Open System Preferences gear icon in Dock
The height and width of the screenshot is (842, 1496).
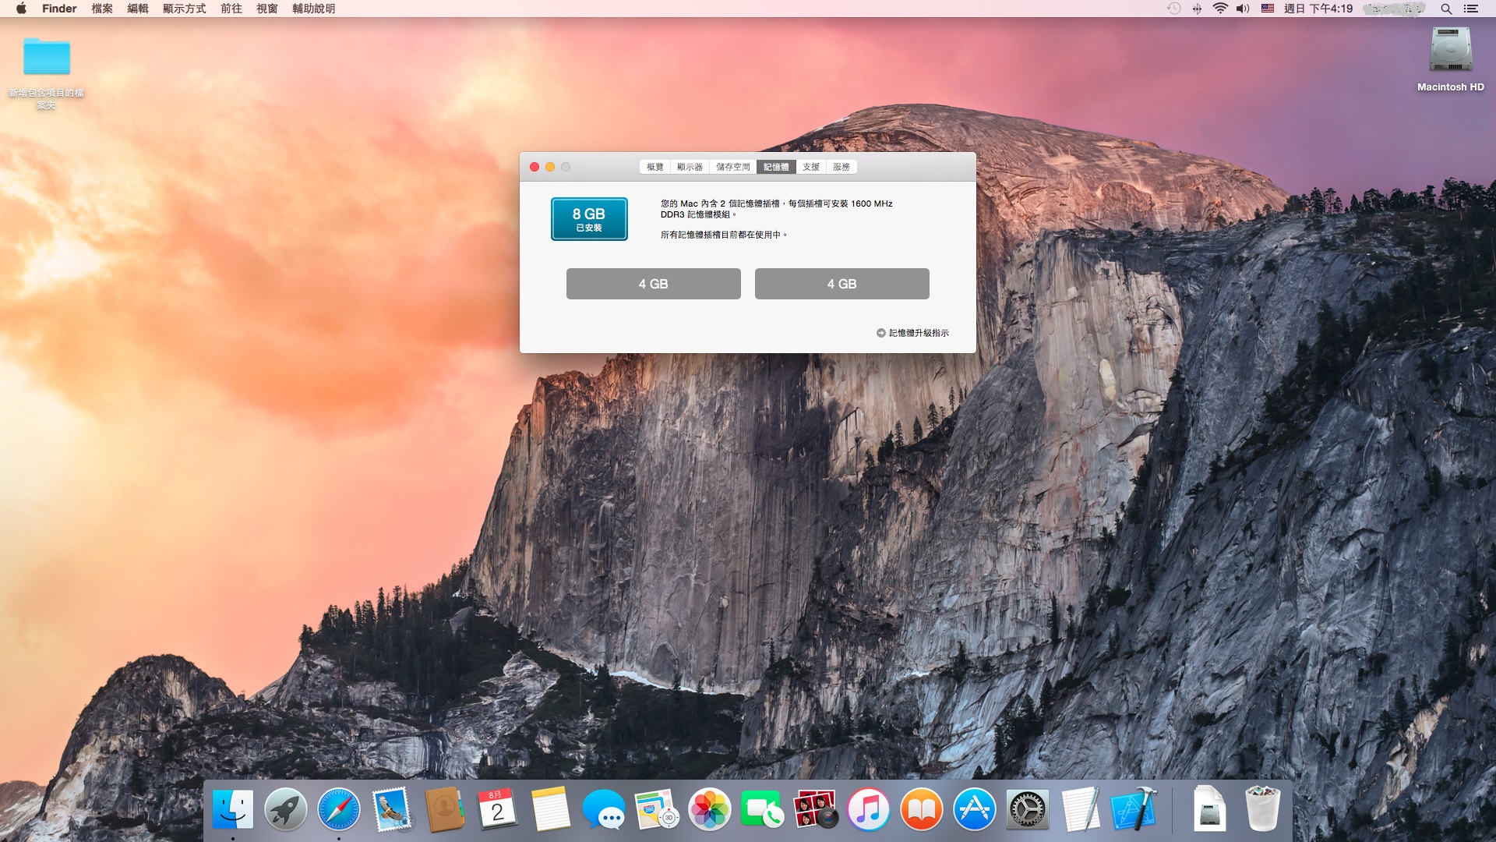tap(1028, 809)
